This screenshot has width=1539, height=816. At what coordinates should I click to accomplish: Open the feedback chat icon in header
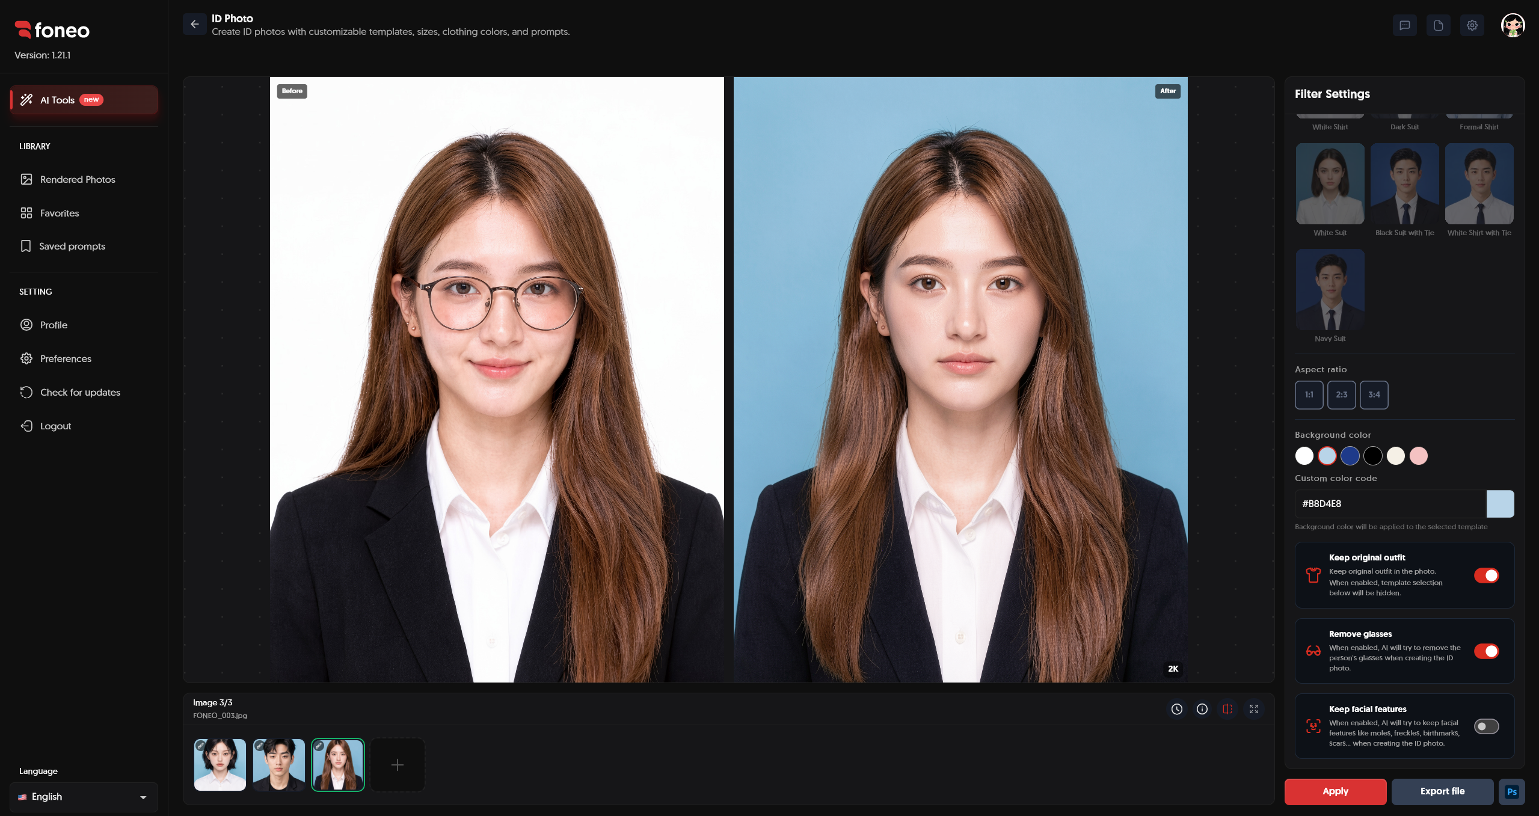1404,25
